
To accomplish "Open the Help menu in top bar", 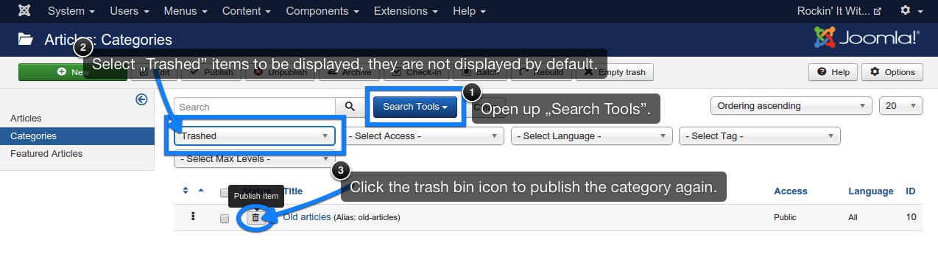I will click(469, 11).
